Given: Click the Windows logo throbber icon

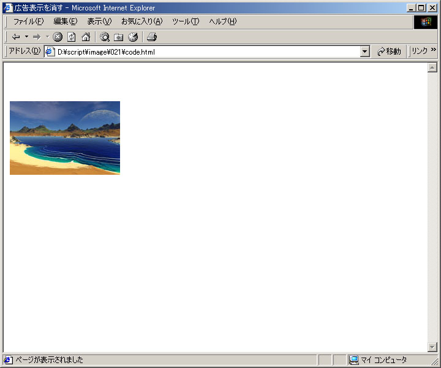Looking at the screenshot, I should click(x=426, y=22).
